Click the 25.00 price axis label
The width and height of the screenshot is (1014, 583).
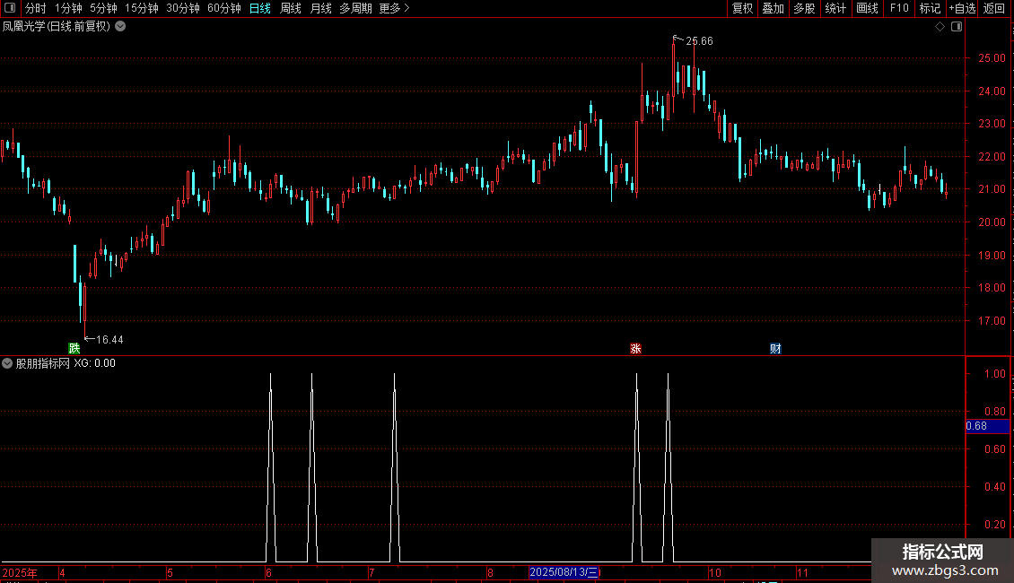tap(992, 58)
